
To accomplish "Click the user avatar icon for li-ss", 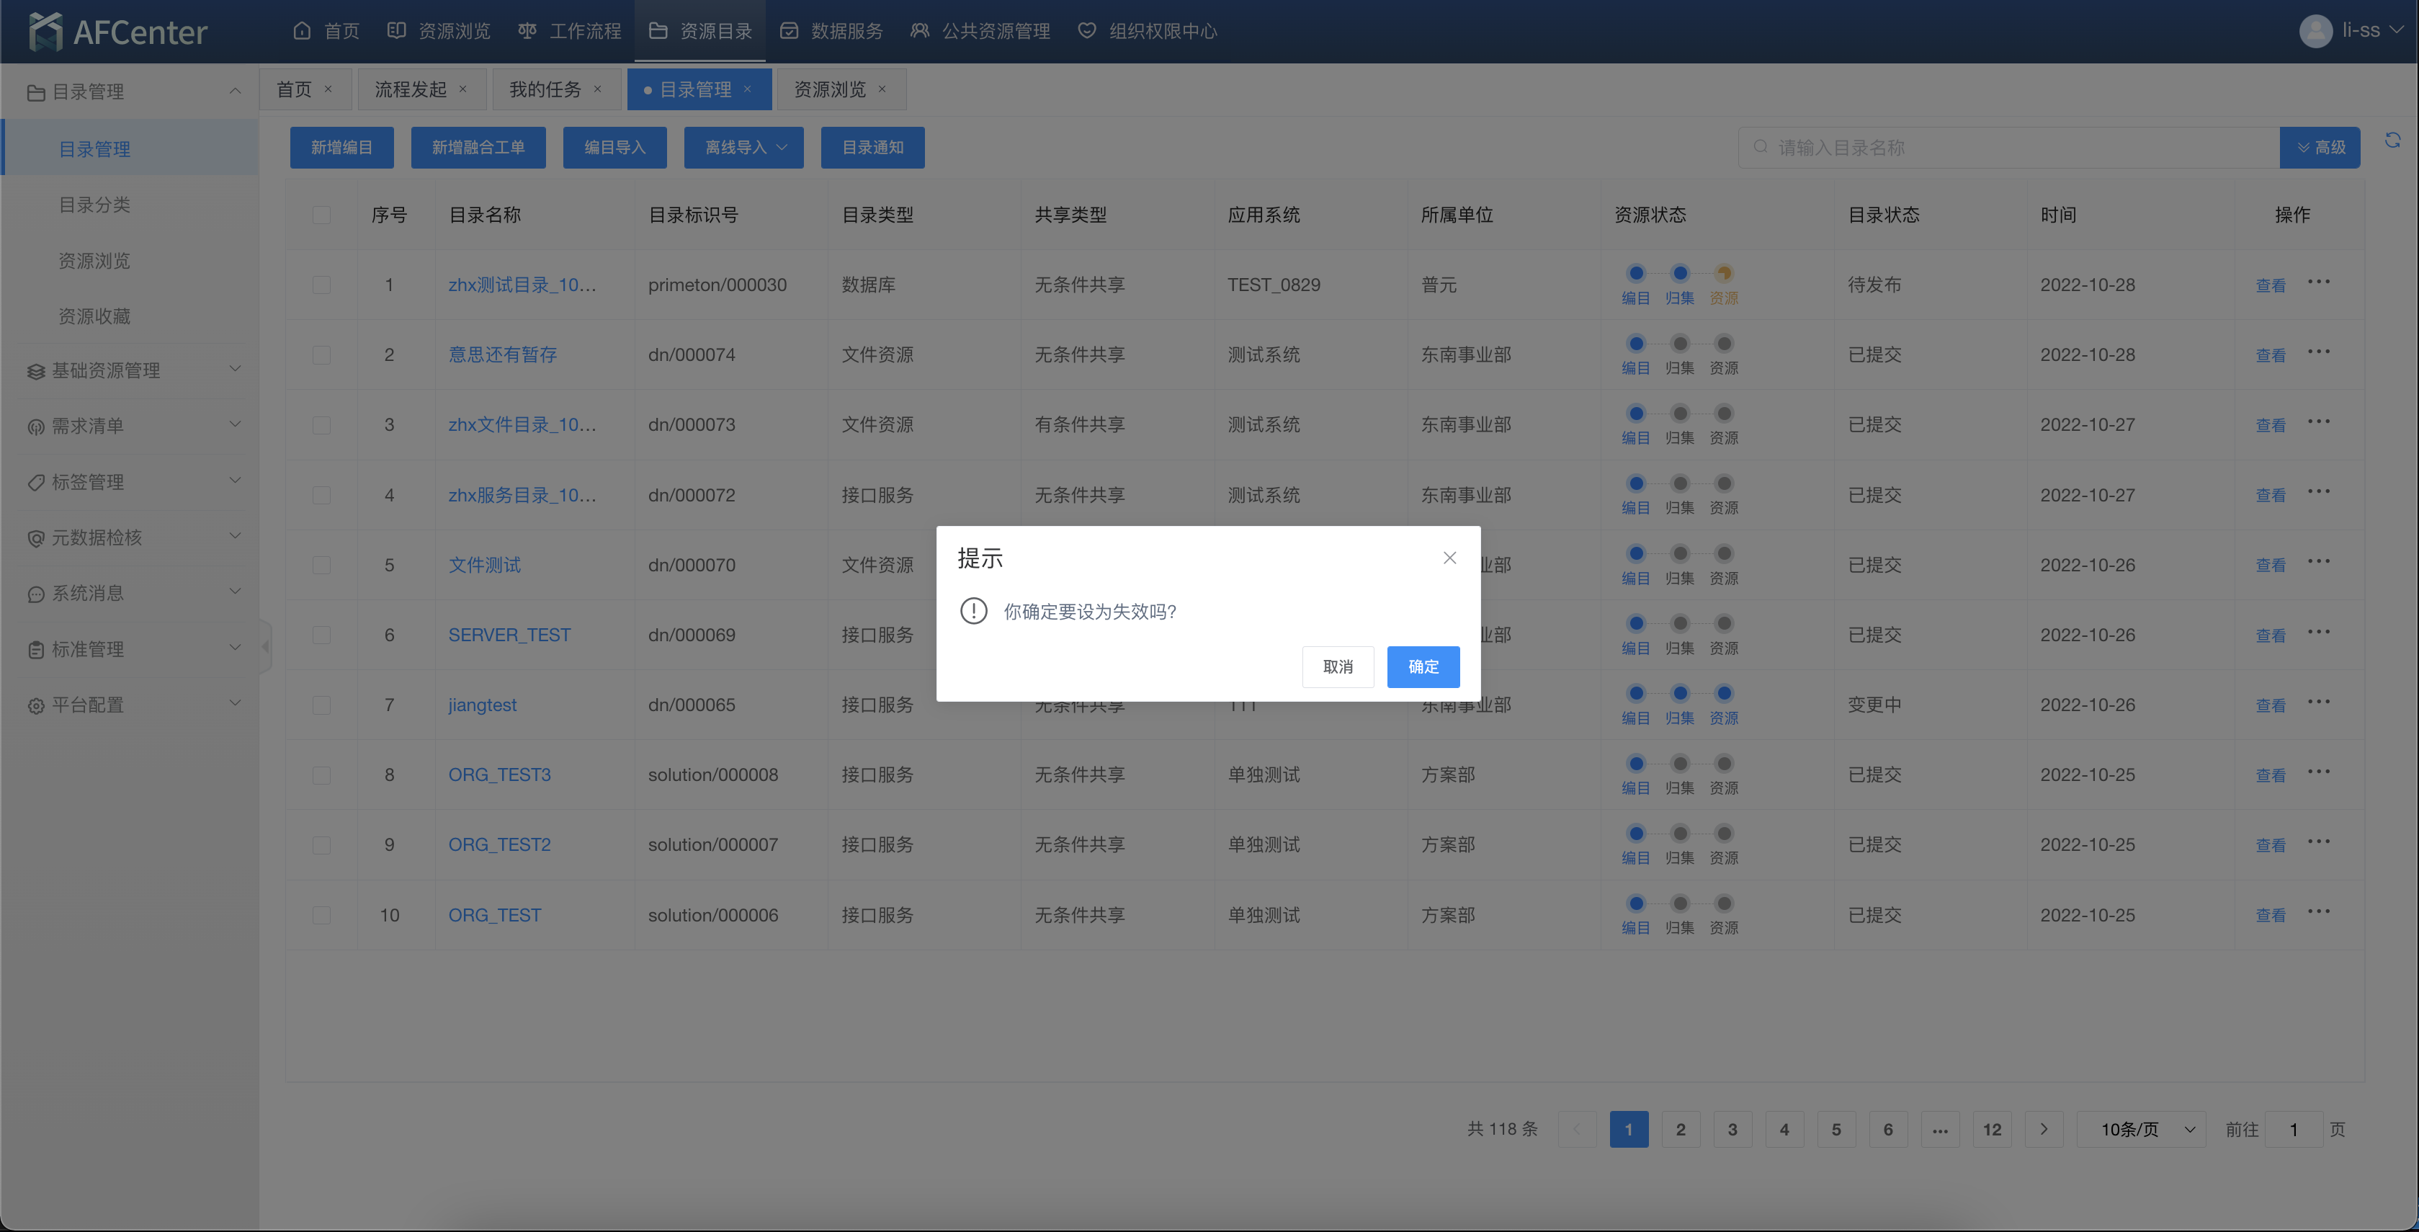I will coord(2315,31).
